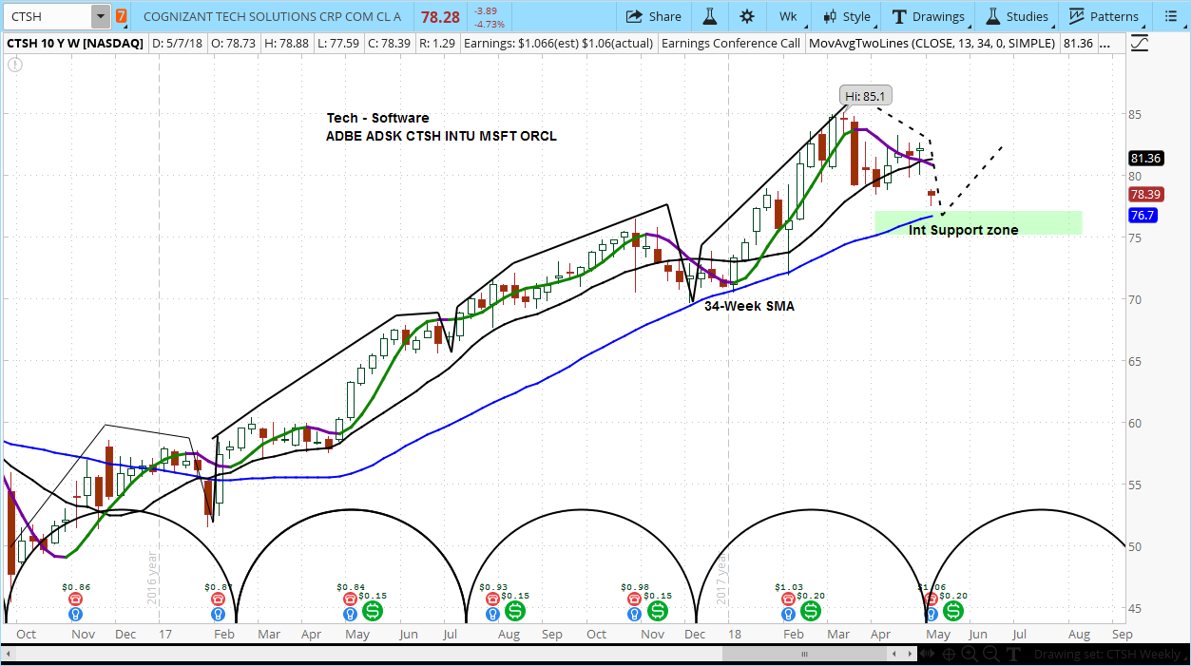
Task: Click the Share button
Action: tap(654, 16)
